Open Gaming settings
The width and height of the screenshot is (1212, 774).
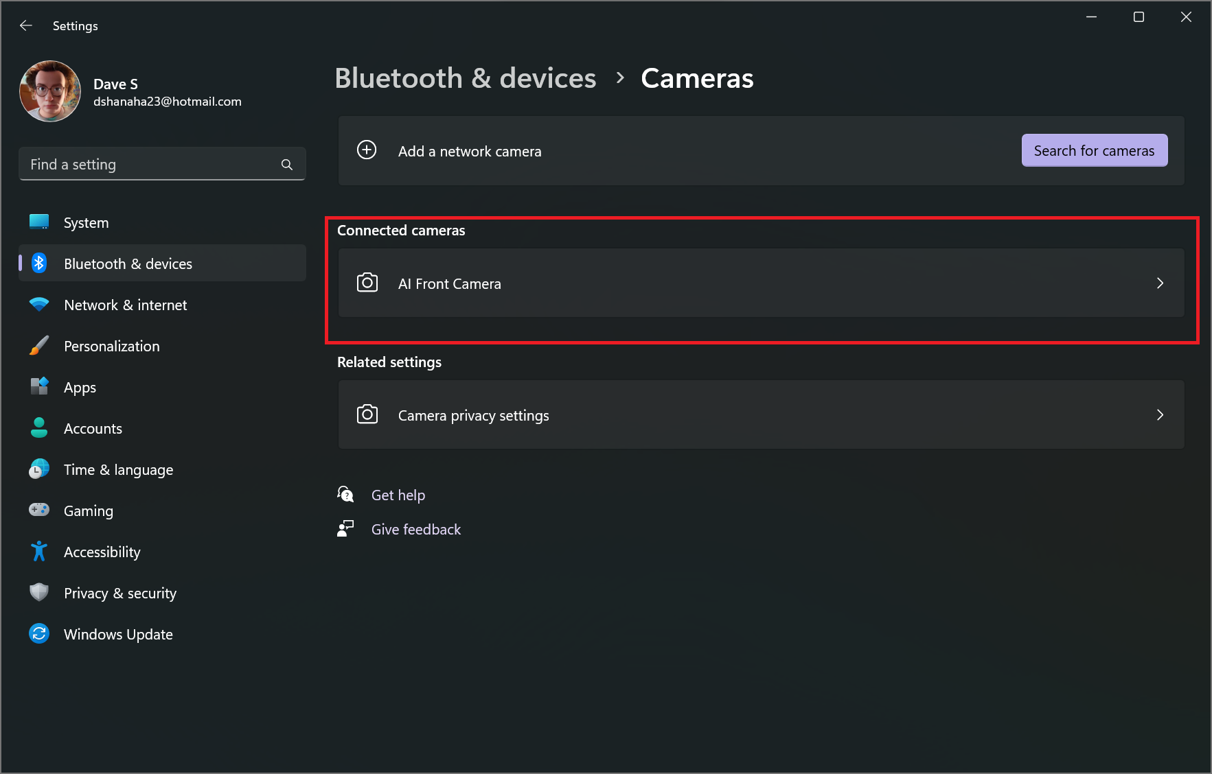coord(162,511)
